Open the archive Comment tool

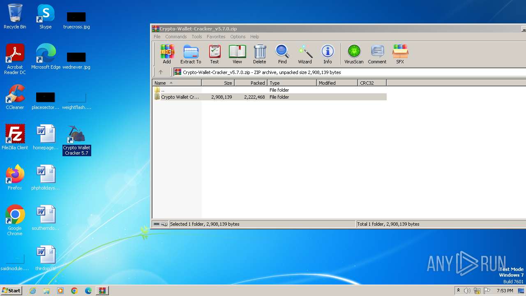[377, 54]
